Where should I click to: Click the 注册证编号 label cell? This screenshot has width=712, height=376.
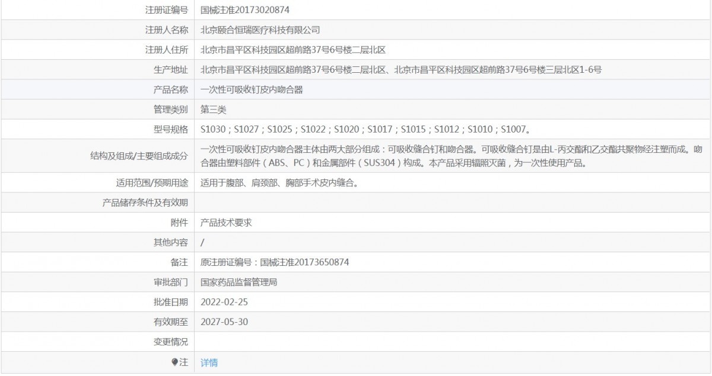pos(166,10)
